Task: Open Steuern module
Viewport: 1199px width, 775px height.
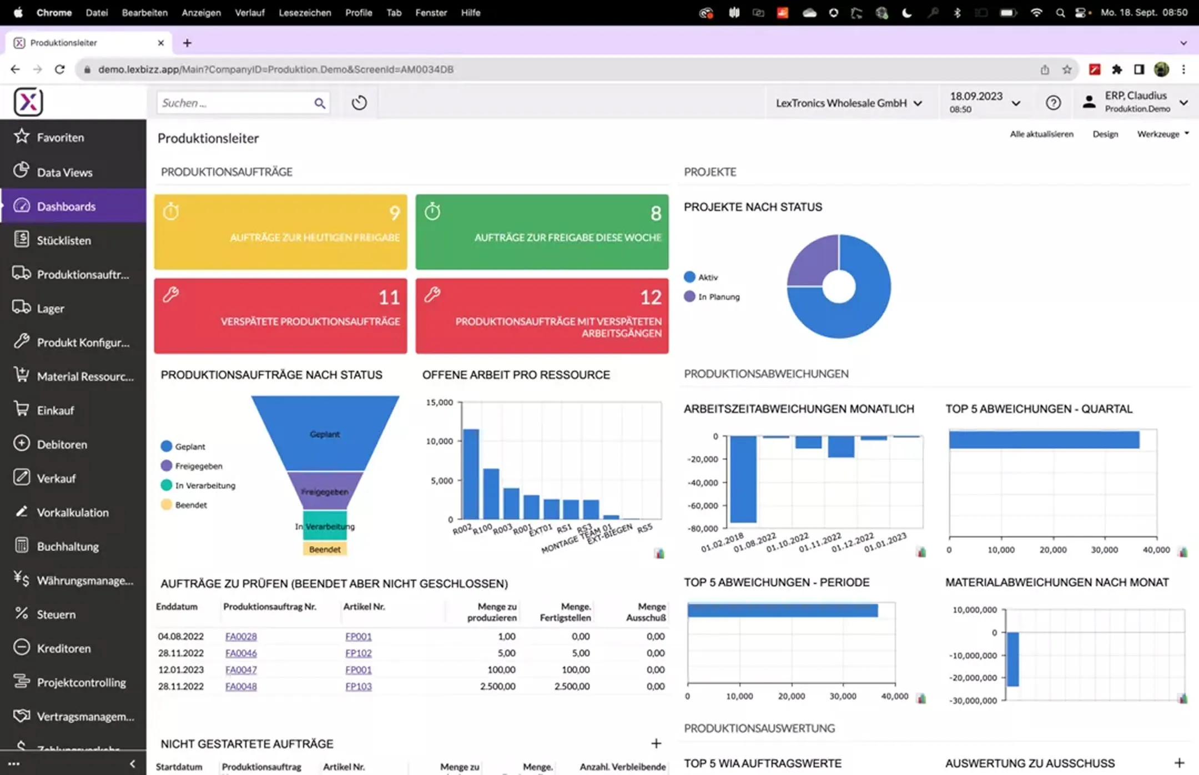Action: coord(73,614)
